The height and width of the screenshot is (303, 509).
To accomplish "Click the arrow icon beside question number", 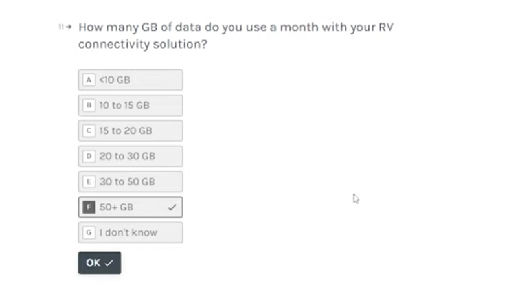I will pos(69,27).
